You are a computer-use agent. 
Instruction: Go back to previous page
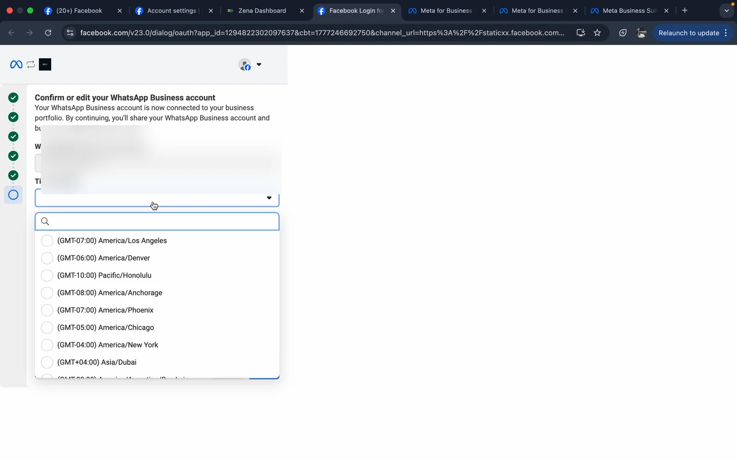click(11, 33)
